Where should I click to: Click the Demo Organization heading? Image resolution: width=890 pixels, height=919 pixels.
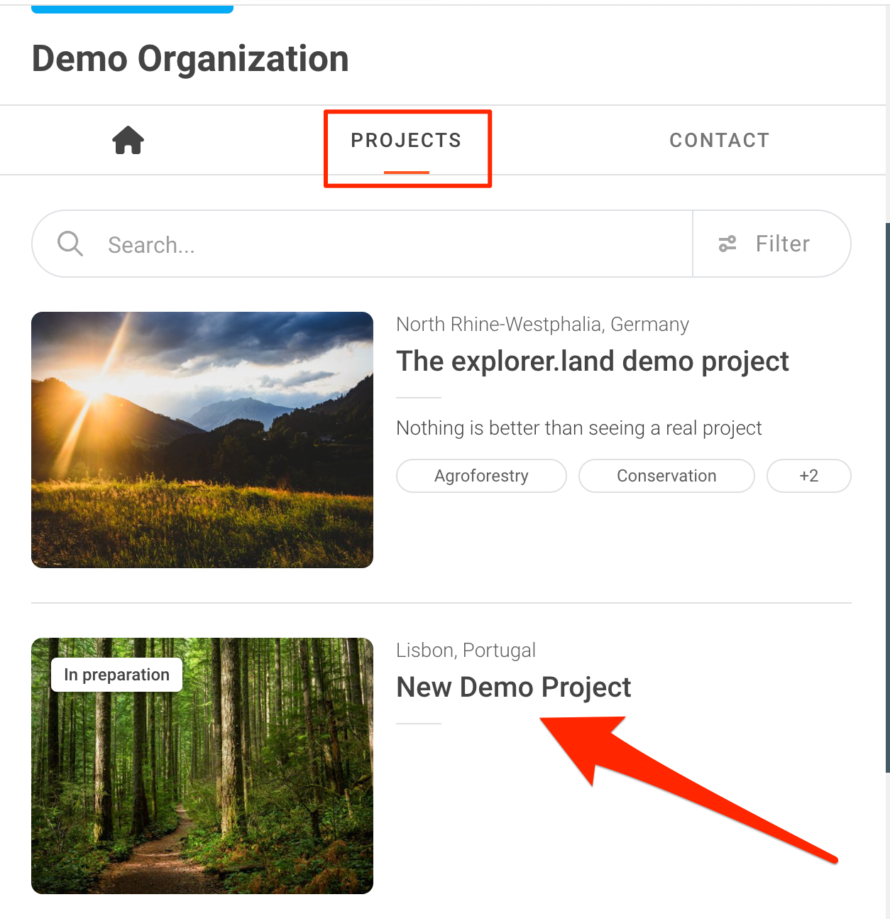coord(190,59)
